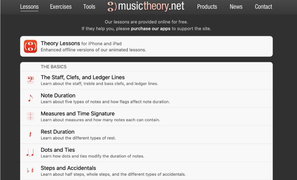
Task: Go to the Exercises section
Action: point(61,7)
